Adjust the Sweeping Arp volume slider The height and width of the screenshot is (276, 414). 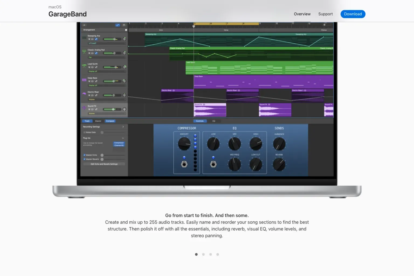coord(112,39)
